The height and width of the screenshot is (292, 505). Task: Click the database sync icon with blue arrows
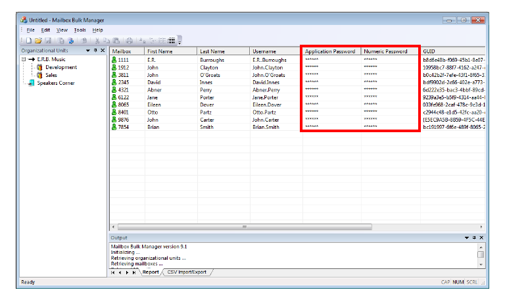(71, 41)
